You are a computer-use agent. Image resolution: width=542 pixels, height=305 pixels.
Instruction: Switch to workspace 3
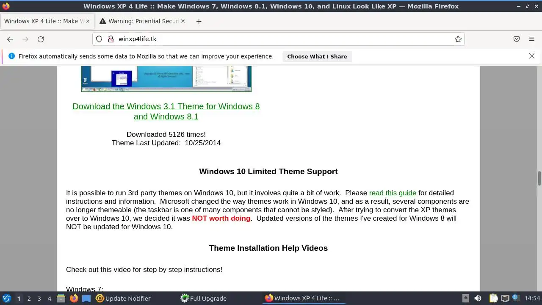click(x=39, y=299)
